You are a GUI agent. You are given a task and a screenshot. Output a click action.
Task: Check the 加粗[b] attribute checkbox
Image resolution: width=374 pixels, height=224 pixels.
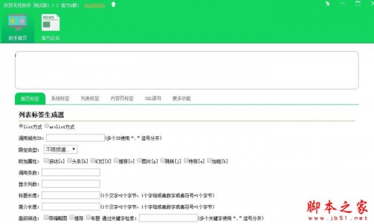coord(209,161)
